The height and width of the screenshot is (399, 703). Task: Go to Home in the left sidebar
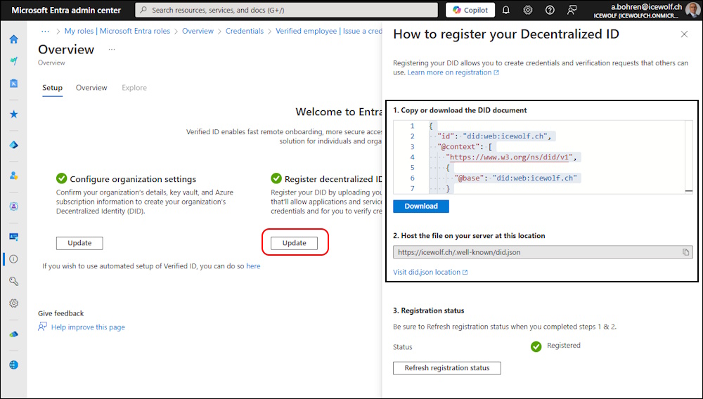coord(13,39)
